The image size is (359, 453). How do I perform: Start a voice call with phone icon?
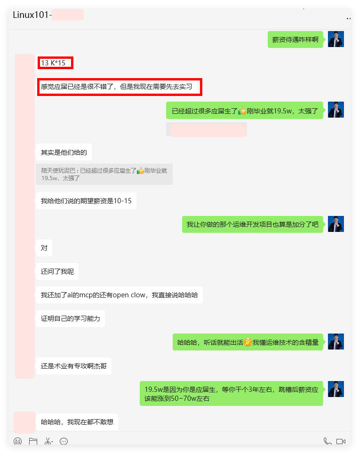click(327, 441)
